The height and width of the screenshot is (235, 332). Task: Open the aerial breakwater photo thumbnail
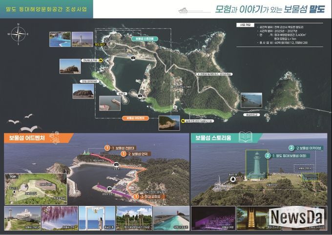click(x=110, y=103)
